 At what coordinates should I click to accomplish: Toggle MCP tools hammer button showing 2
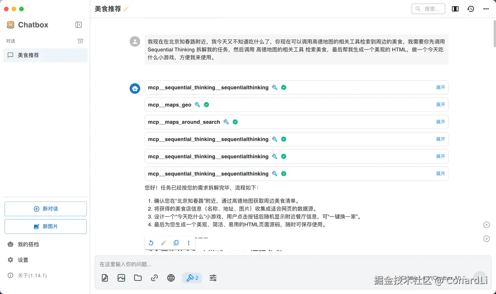point(192,278)
